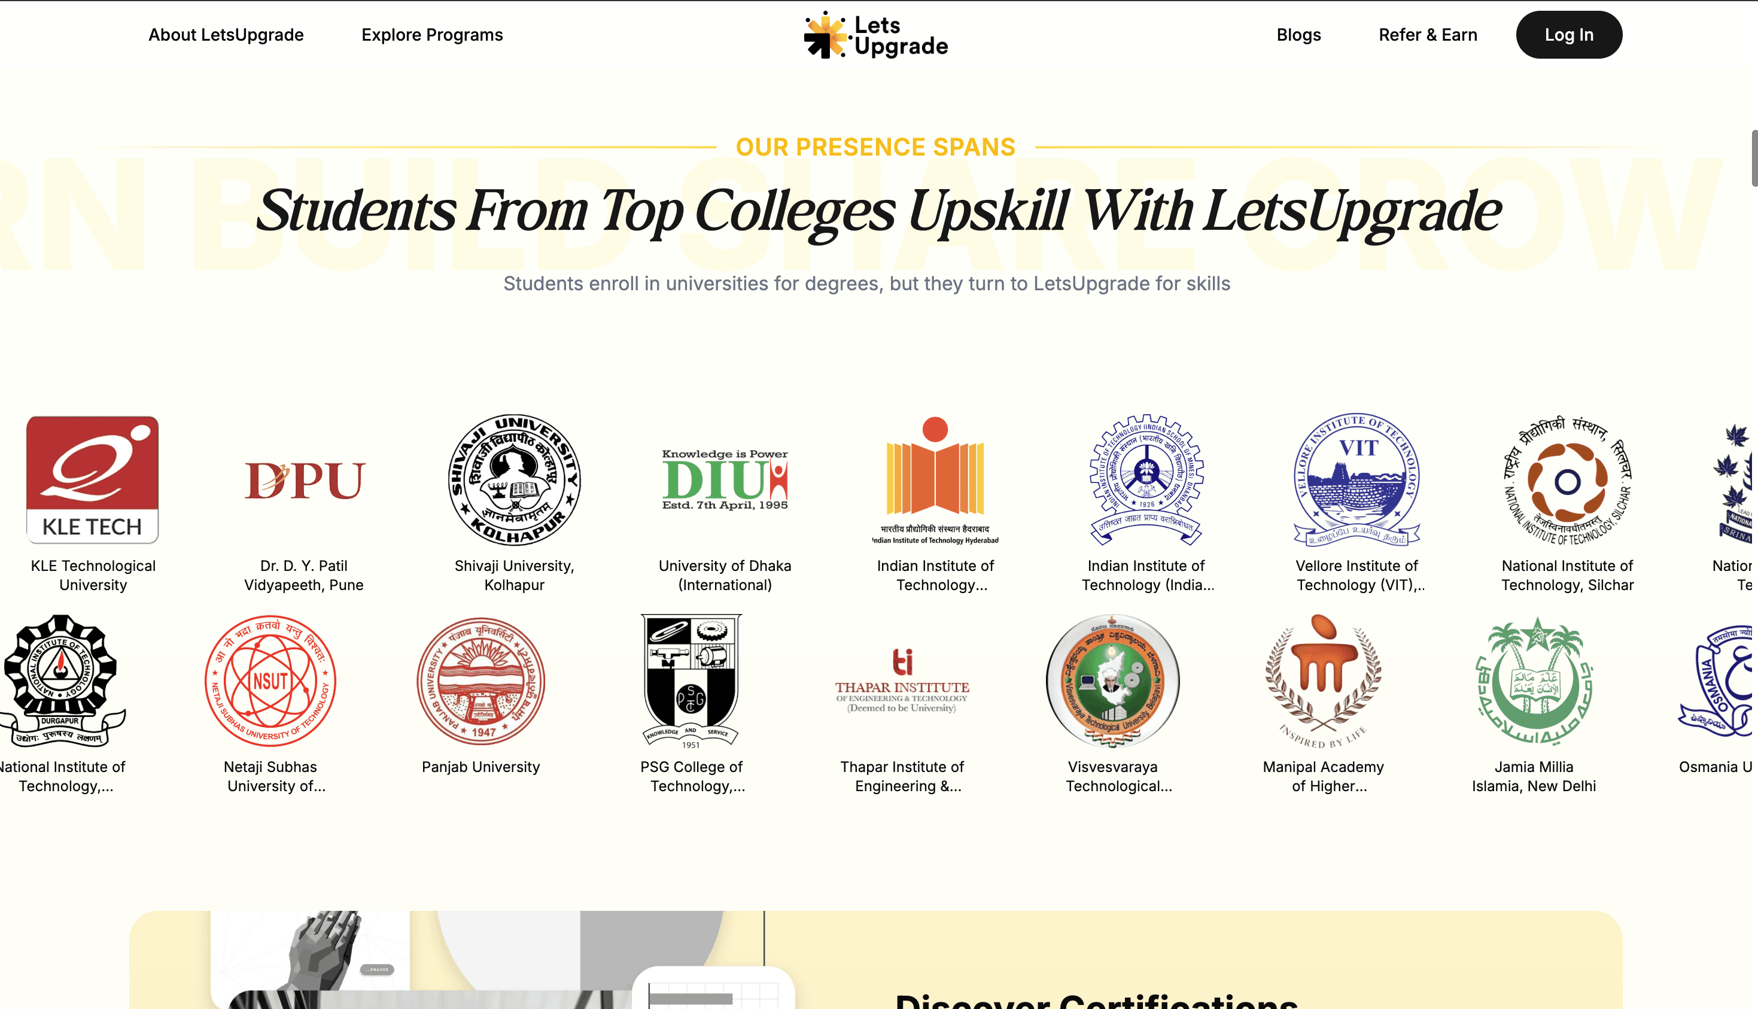Click the DIU University of Dhaka logo
This screenshot has height=1009, width=1758.
pyautogui.click(x=725, y=479)
